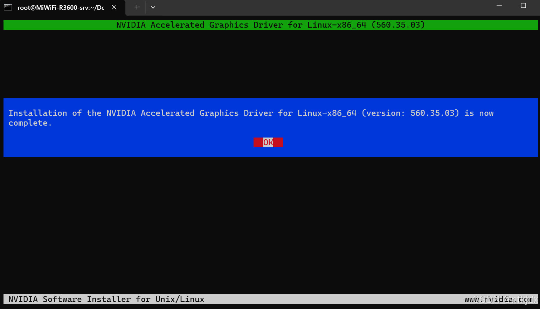Screen dimensions: 540x309
Task: Click the terminal icon in the tab
Action: point(8,7)
